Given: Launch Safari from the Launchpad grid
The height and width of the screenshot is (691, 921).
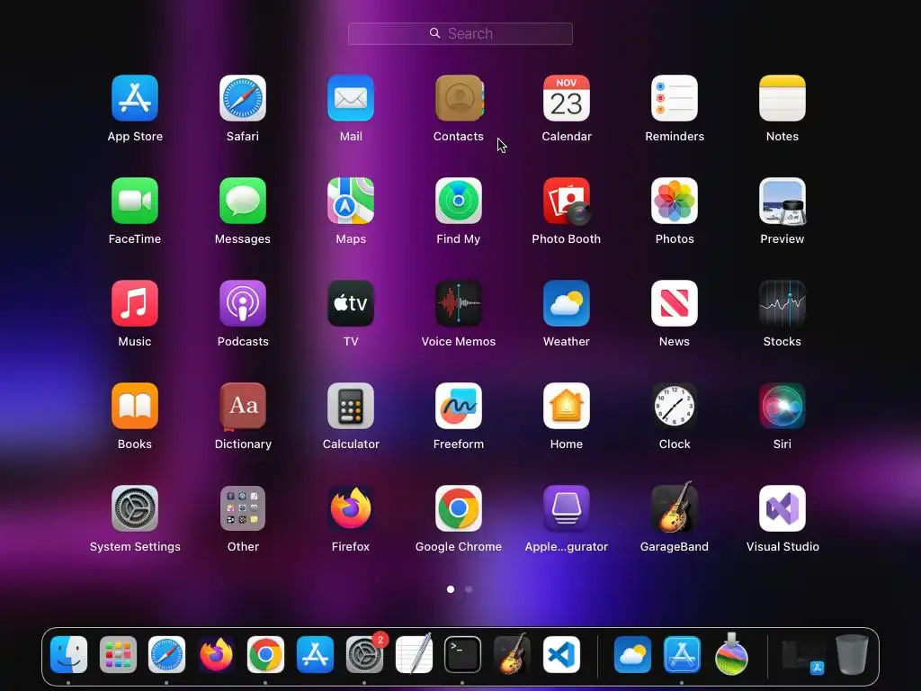Looking at the screenshot, I should (x=243, y=98).
